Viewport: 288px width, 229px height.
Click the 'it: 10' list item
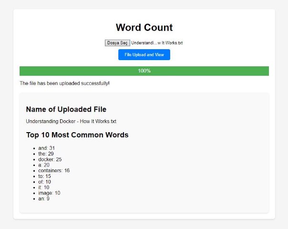44,187
